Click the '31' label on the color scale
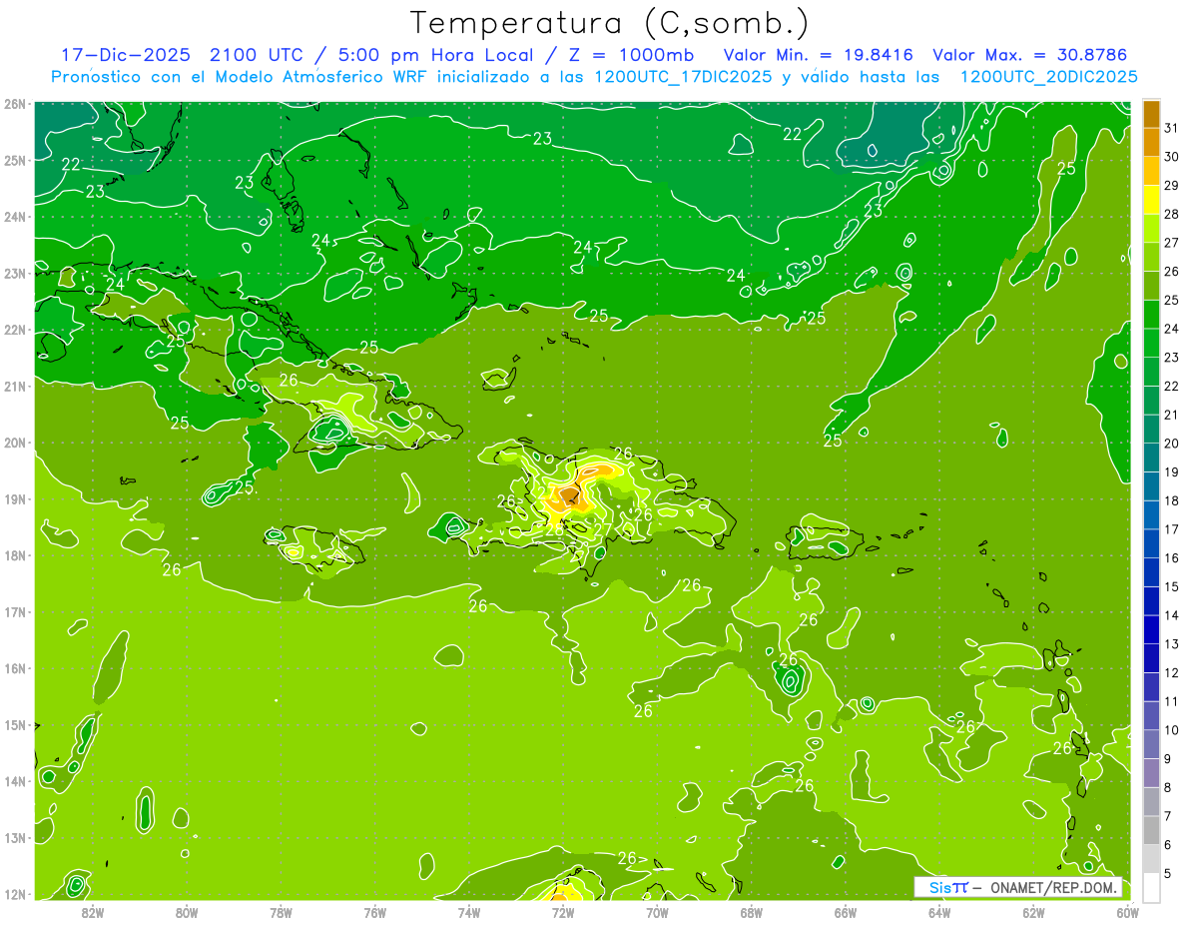 [1172, 127]
